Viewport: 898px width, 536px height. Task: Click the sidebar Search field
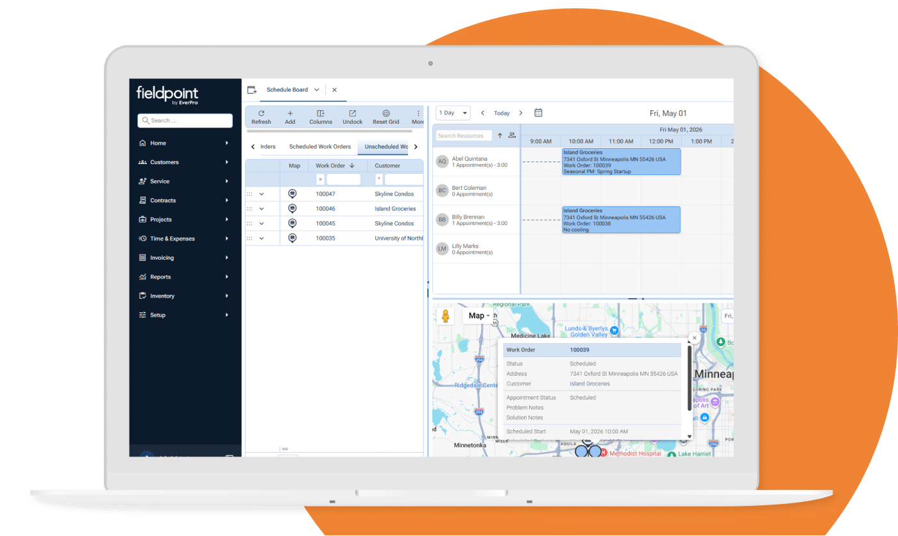[185, 121]
